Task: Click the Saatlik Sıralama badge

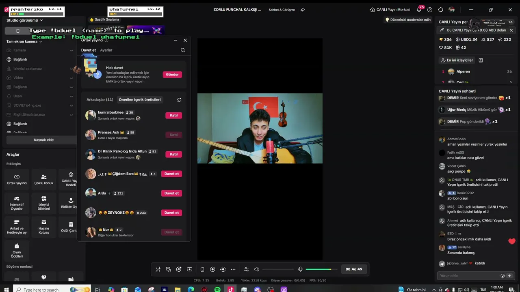Action: [104, 19]
